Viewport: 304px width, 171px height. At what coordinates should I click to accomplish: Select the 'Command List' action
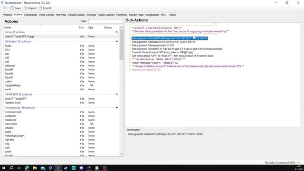coord(62,112)
